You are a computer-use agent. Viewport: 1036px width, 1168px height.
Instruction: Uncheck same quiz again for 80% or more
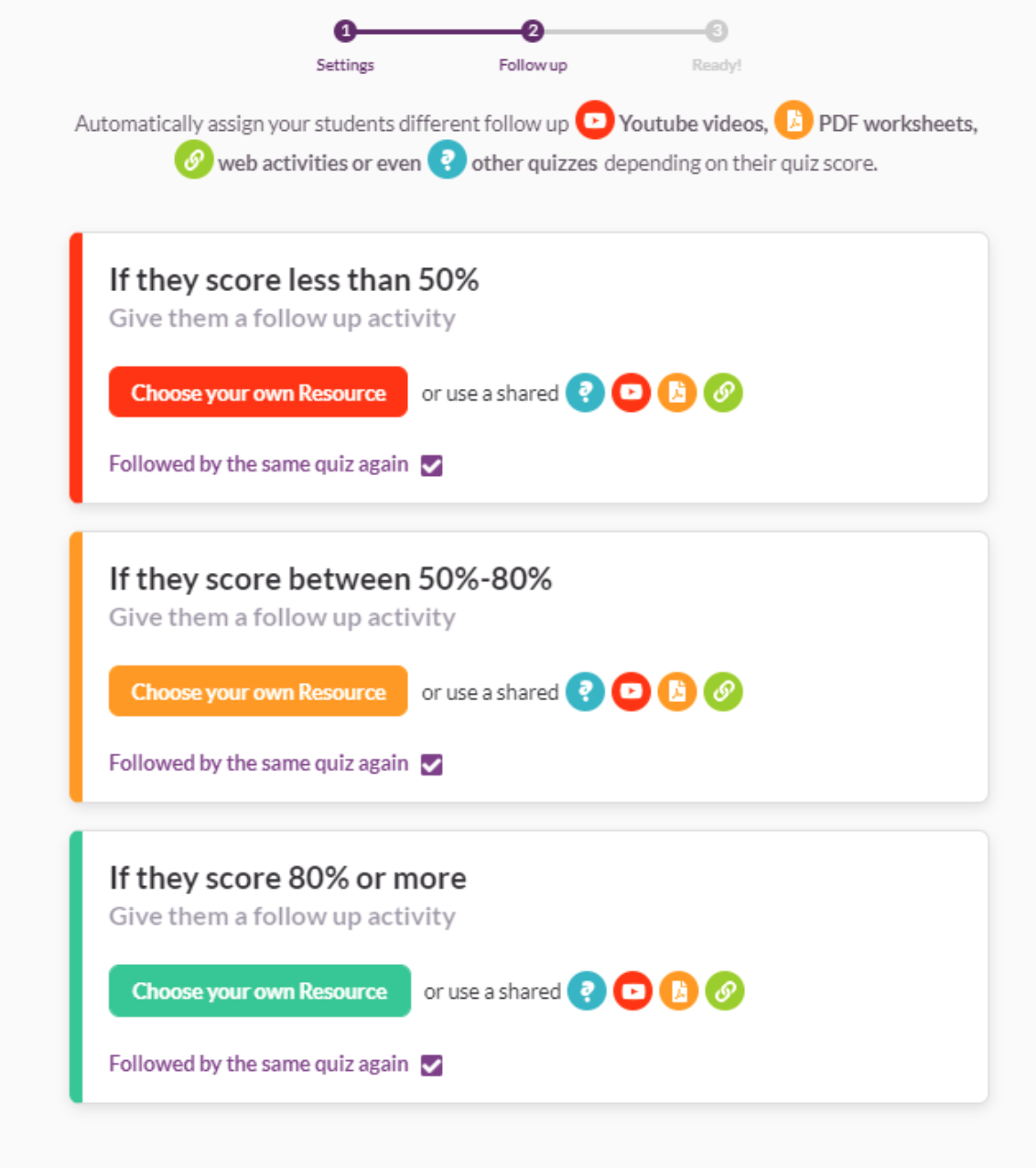[x=432, y=1065]
